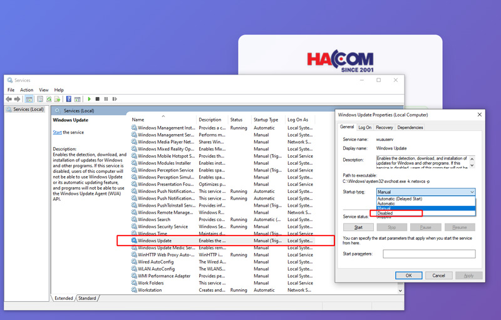Image resolution: width=501 pixels, height=320 pixels.
Task: Select the Windows Update Medic Service row
Action: point(222,248)
